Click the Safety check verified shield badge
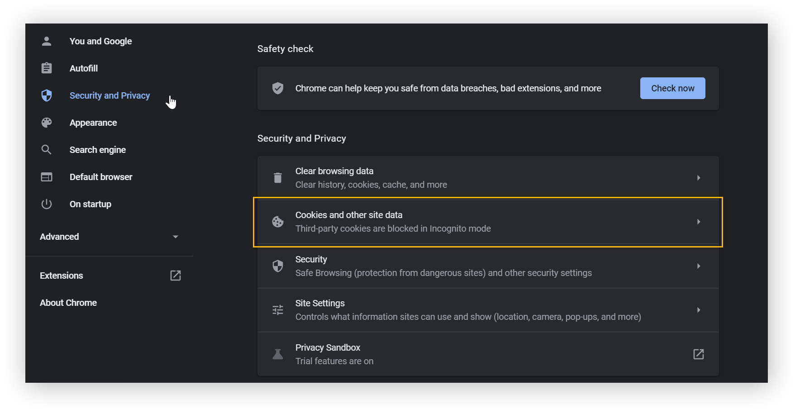Screen dimensions: 795x409 coord(277,88)
